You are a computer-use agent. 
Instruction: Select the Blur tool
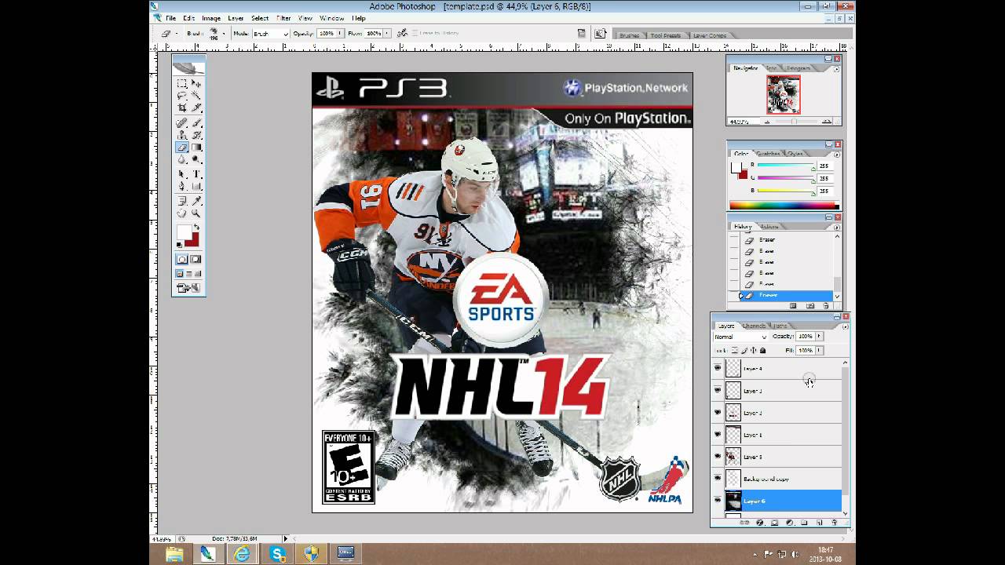pos(182,159)
